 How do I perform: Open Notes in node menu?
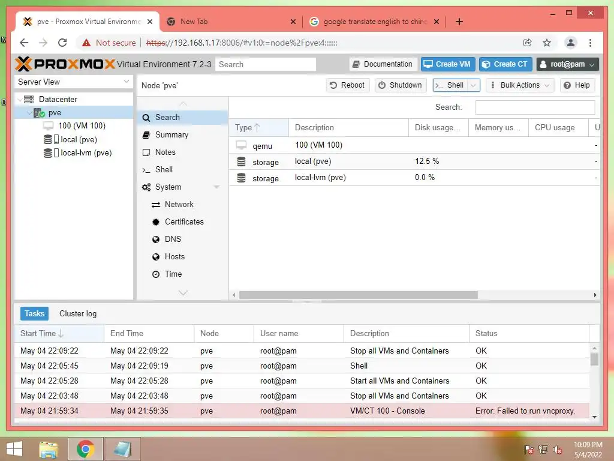point(182,152)
